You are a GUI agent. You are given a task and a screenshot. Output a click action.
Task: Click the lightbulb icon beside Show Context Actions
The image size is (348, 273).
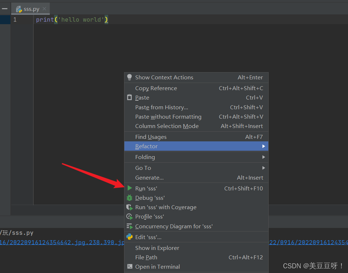(x=129, y=77)
